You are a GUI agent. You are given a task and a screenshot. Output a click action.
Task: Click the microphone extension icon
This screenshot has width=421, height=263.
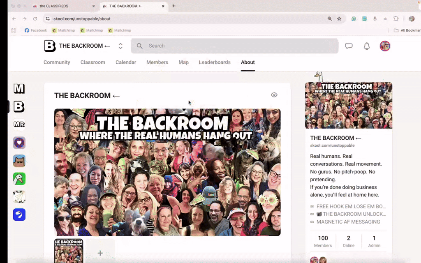pyautogui.click(x=375, y=19)
